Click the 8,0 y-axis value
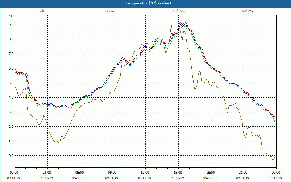 11,39
